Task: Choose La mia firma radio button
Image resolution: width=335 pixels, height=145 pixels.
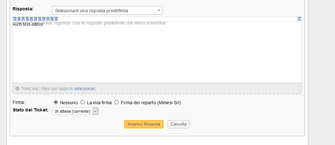Action: pos(82,102)
